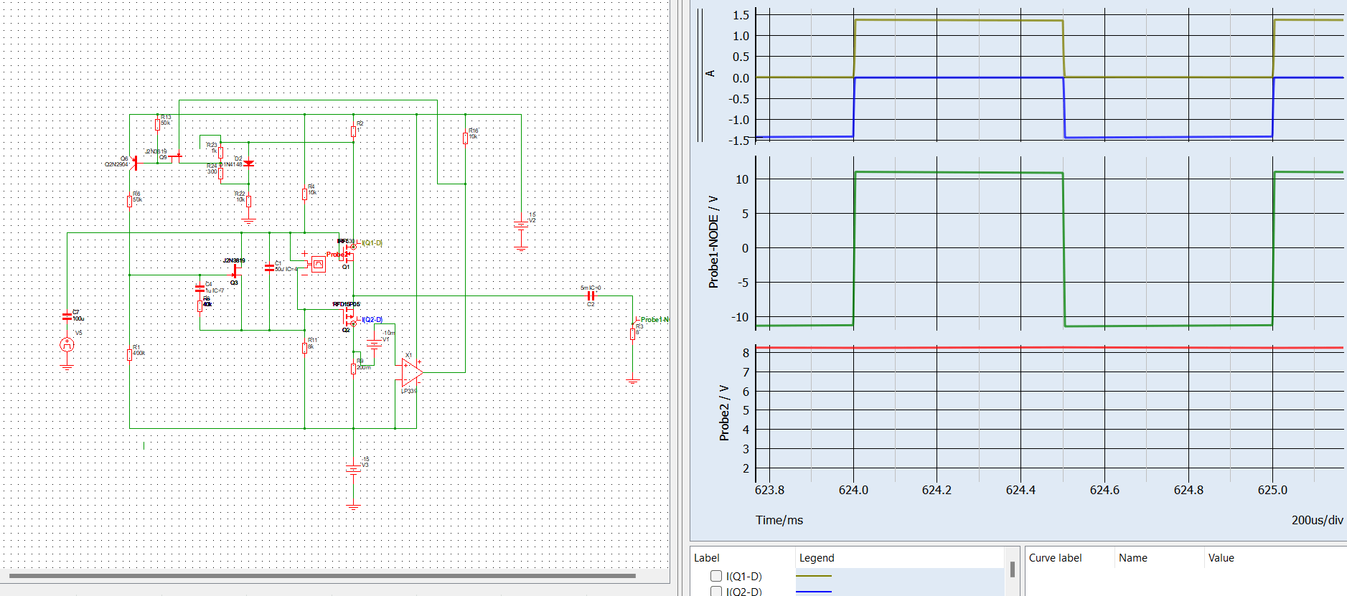Select JFET Q3 J2N3819
The height and width of the screenshot is (596, 1347).
[235, 272]
